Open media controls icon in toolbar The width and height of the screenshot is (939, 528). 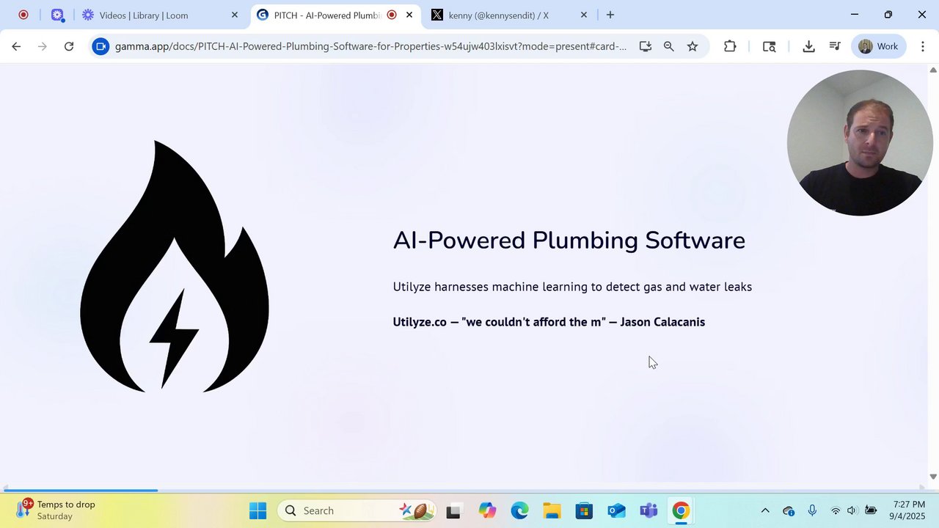pos(835,46)
